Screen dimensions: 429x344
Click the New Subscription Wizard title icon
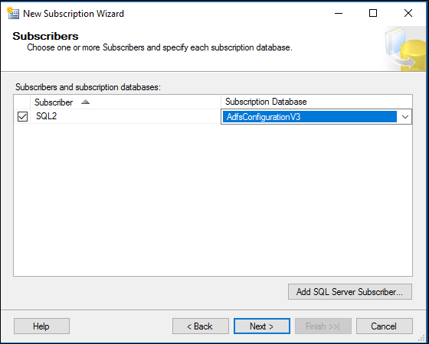click(13, 13)
